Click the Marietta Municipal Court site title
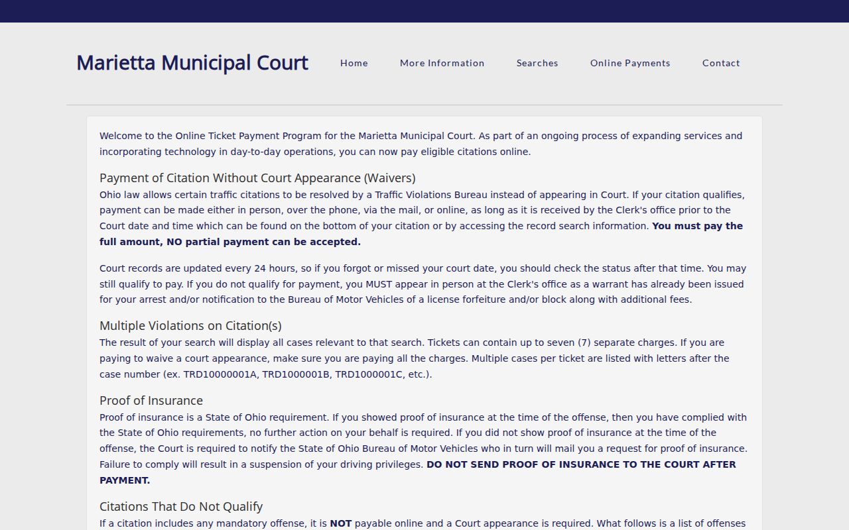 click(x=192, y=62)
